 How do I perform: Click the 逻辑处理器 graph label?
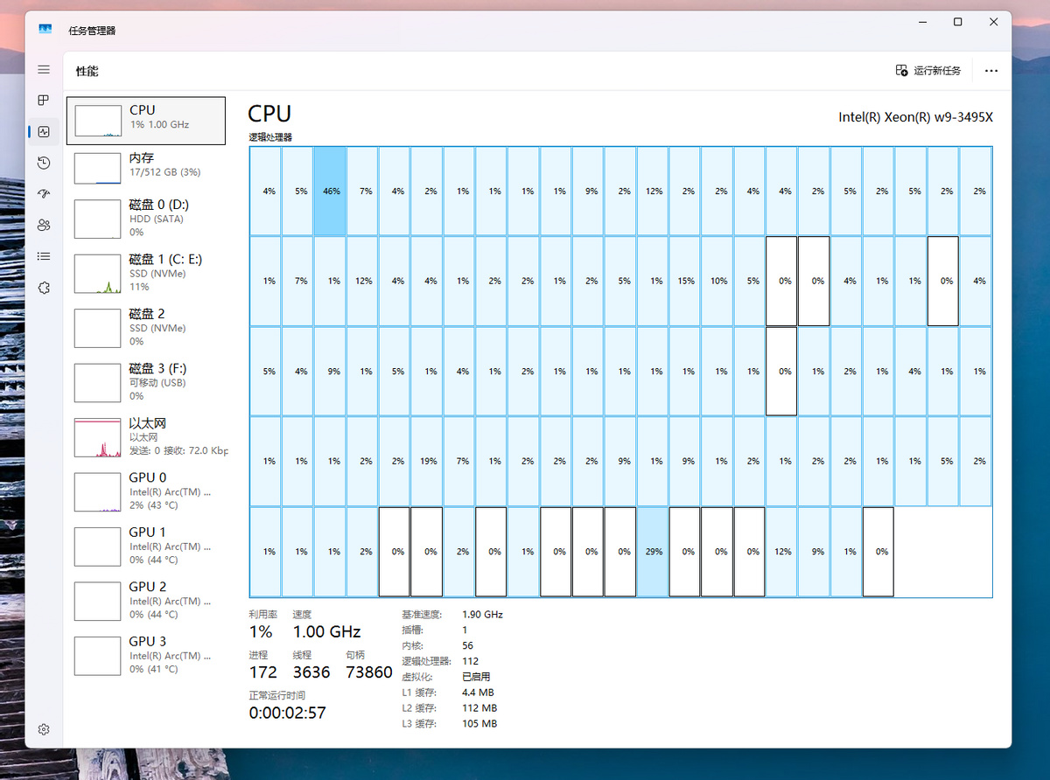point(270,137)
